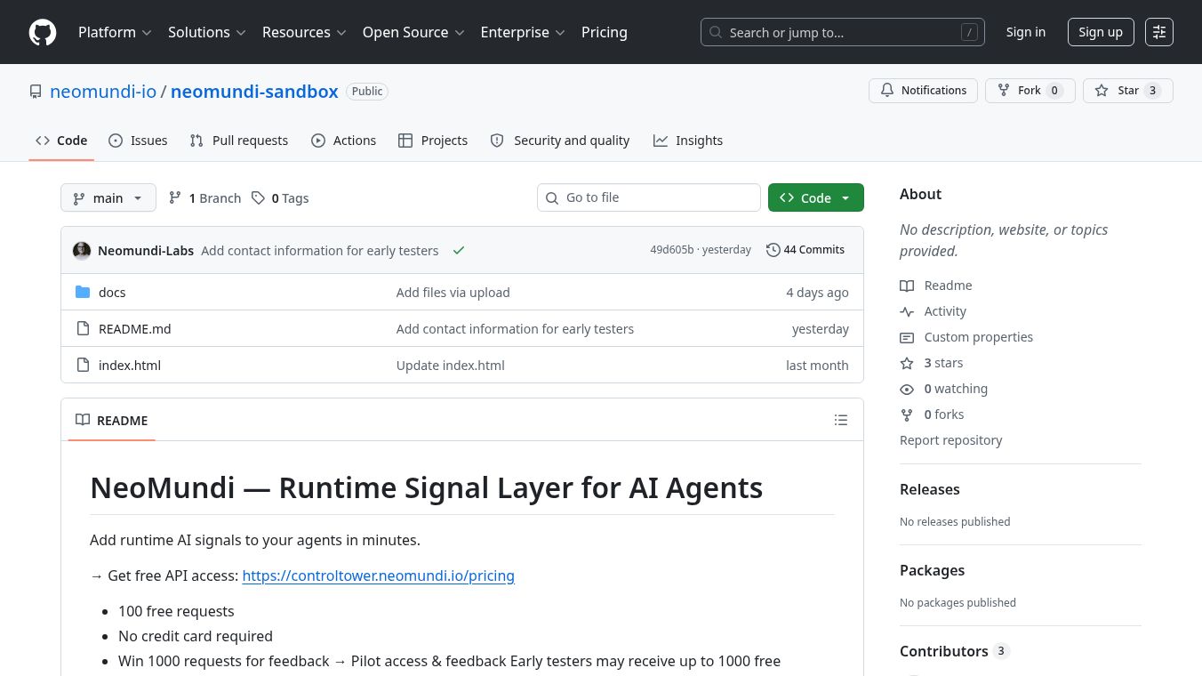Open the Pricing page link
The width and height of the screenshot is (1202, 676).
point(605,32)
